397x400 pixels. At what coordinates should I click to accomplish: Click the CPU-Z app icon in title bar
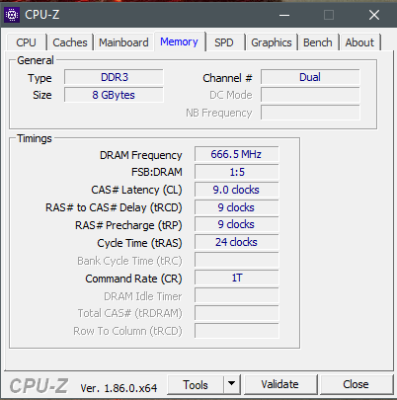[x=12, y=15]
